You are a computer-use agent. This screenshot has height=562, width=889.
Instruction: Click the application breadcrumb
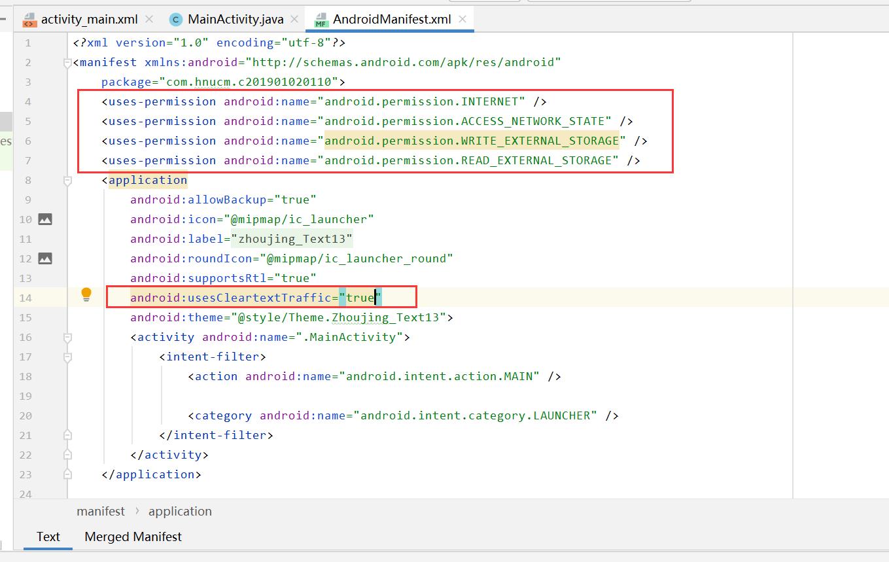(x=180, y=512)
